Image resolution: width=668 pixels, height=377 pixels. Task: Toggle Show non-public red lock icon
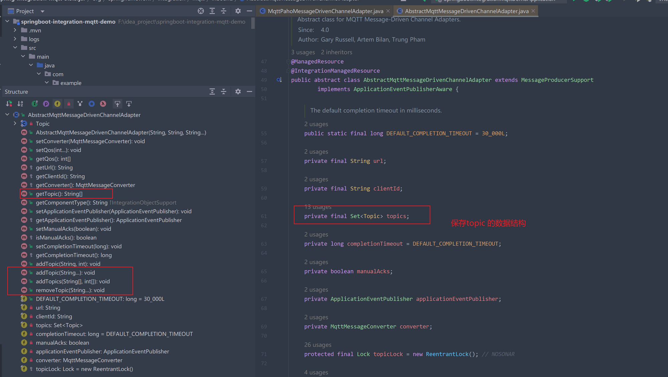[x=69, y=104]
